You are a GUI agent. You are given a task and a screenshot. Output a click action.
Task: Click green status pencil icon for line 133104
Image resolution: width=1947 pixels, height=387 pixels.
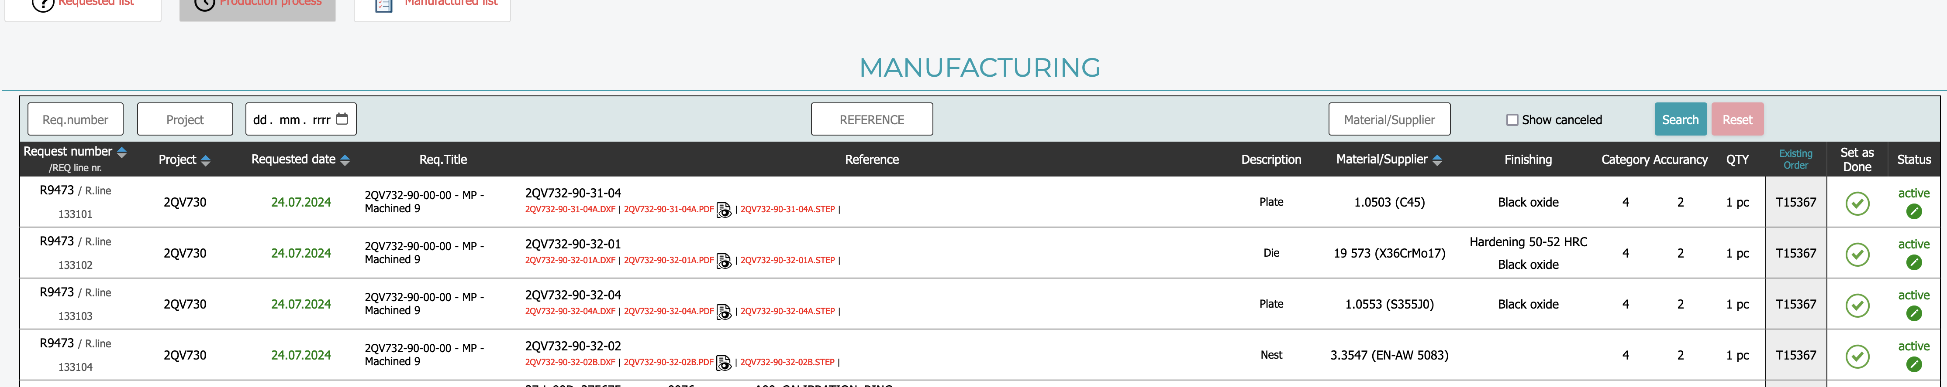(1913, 364)
